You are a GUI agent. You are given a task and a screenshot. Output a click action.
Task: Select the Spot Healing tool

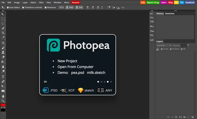pyautogui.click(x=3, y=43)
